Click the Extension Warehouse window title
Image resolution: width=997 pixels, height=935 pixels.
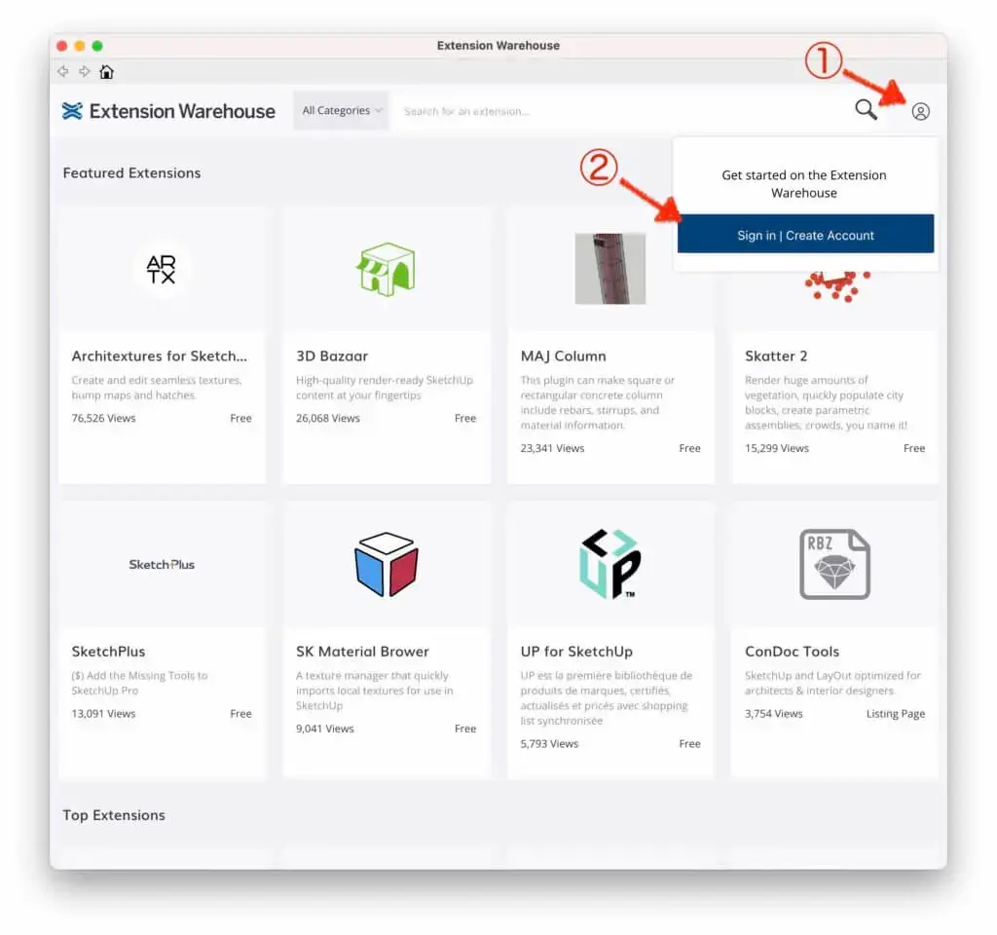(x=498, y=45)
